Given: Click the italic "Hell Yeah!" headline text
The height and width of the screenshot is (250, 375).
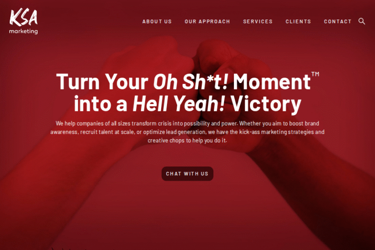Looking at the screenshot, I should pos(179,104).
